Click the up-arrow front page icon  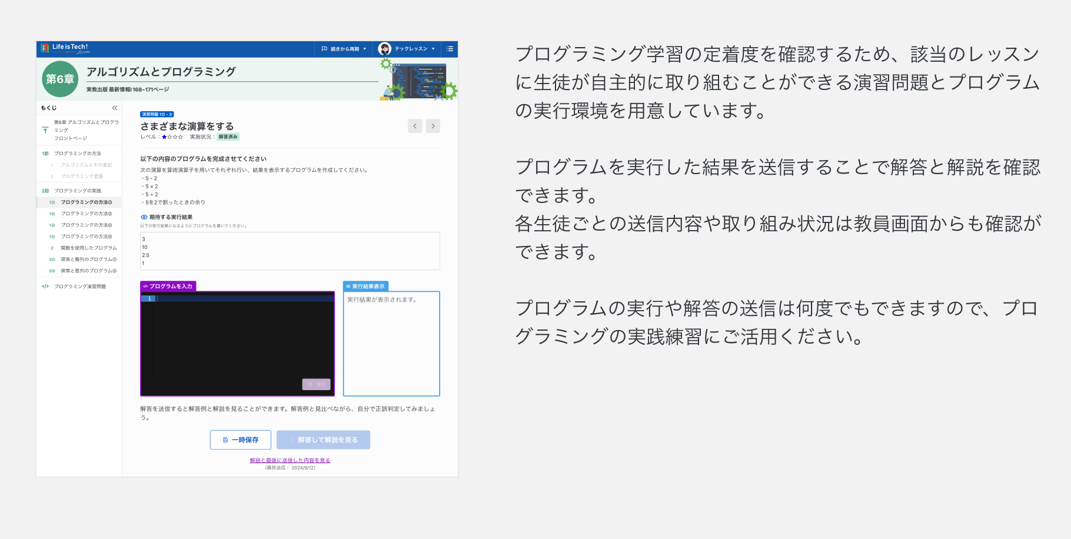45,130
